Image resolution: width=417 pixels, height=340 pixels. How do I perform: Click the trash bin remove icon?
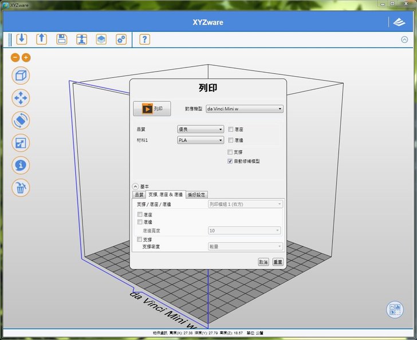click(21, 187)
